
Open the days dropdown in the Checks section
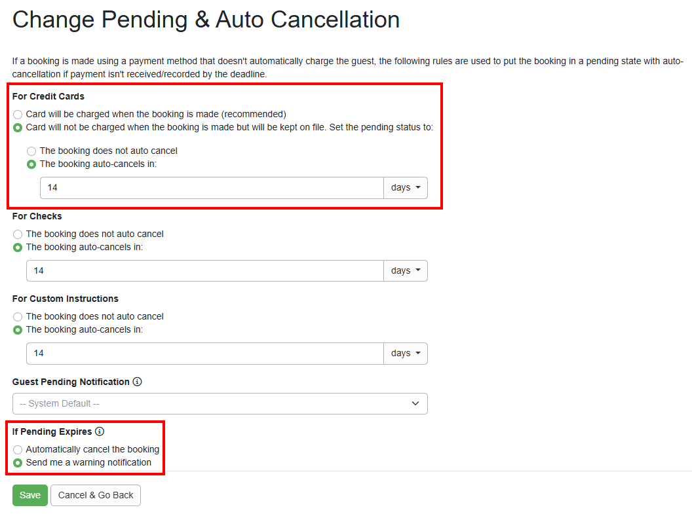(x=406, y=270)
